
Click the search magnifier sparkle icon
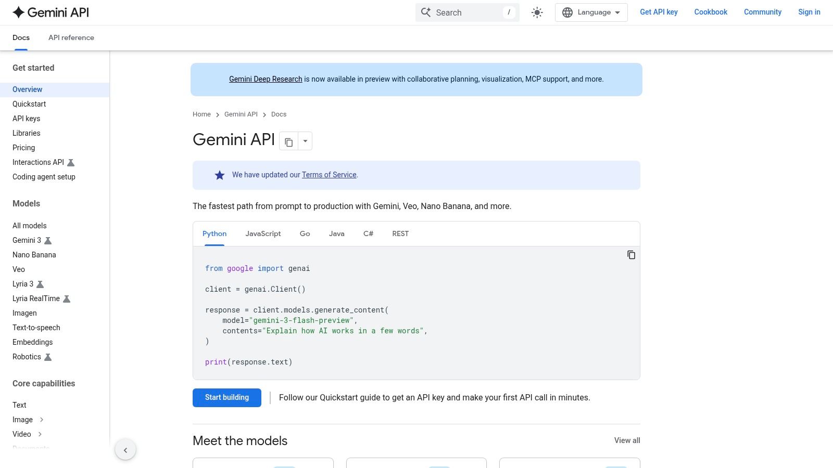[x=426, y=12]
